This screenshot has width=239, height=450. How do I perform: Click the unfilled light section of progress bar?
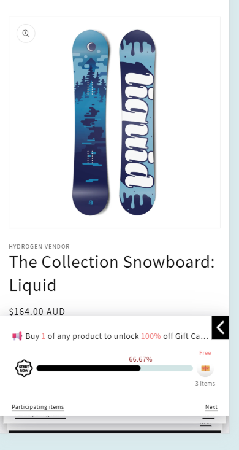pos(167,368)
